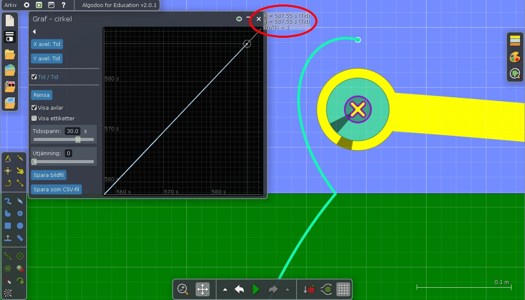Toggle the grid icon in bottom toolbar
The height and width of the screenshot is (300, 525).
click(x=343, y=289)
